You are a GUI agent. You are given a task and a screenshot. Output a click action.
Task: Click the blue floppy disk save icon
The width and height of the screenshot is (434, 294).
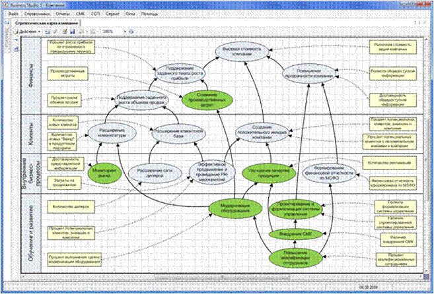click(x=72, y=31)
